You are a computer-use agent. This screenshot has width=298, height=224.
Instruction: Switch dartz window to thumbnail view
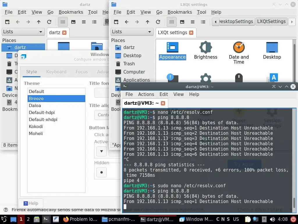73,22
